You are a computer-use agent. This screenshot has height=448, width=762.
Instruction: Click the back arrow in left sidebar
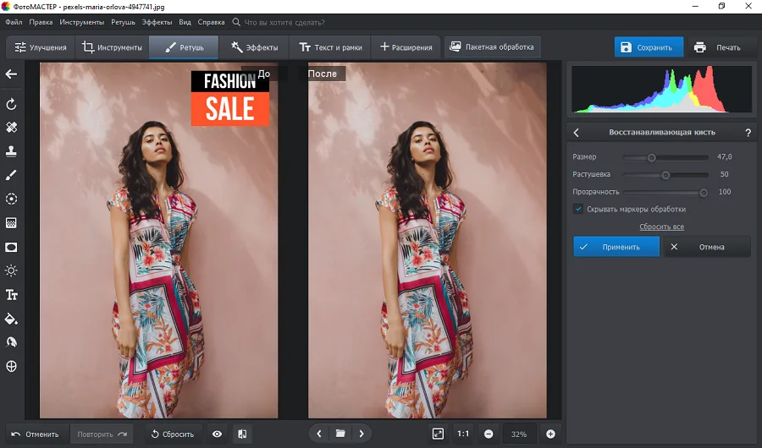coord(12,74)
